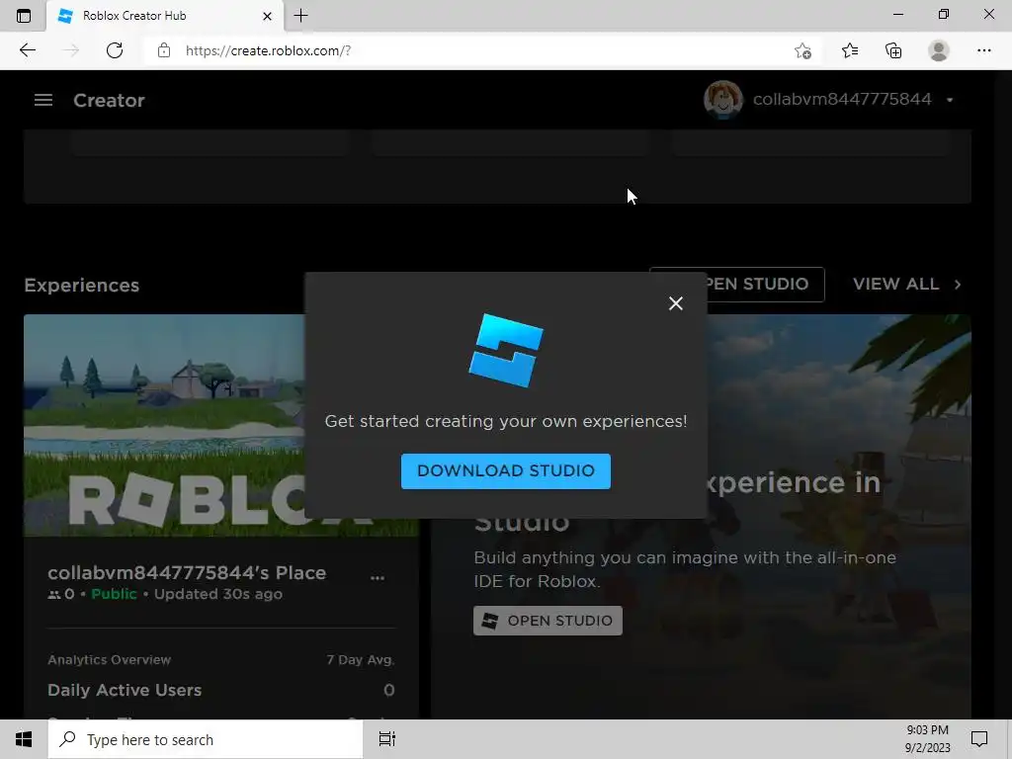Click the user avatar image

pyautogui.click(x=722, y=100)
